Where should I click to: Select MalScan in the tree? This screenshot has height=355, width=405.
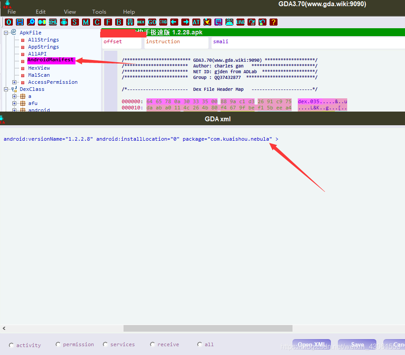pyautogui.click(x=39, y=75)
